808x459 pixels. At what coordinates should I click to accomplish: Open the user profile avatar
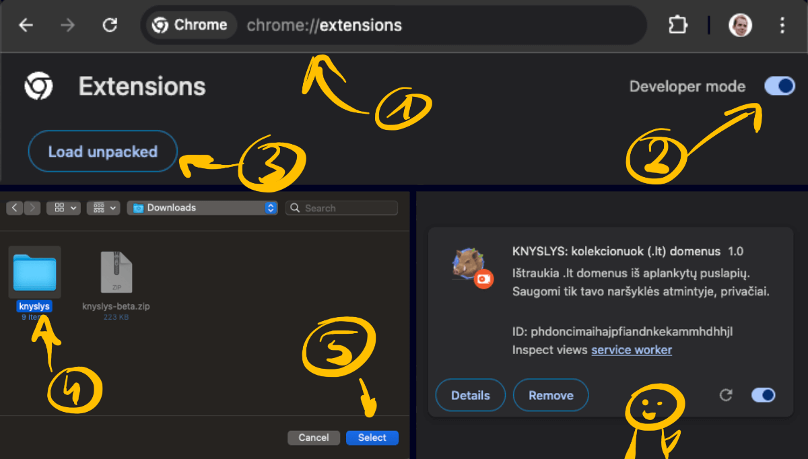740,26
